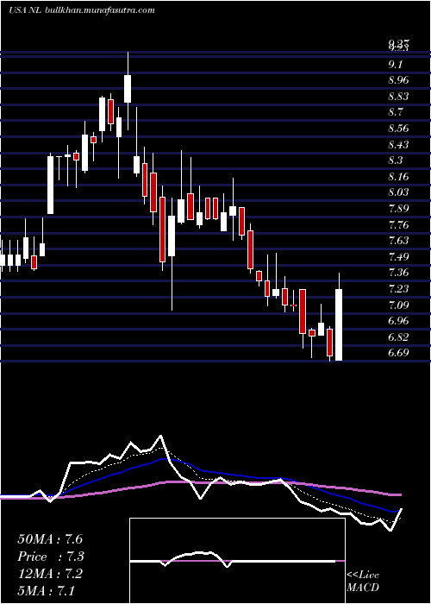Click the 'Price : 7.3' reading
The height and width of the screenshot is (604, 431).
(51, 557)
